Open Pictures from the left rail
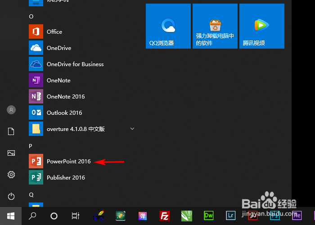 click(x=11, y=153)
